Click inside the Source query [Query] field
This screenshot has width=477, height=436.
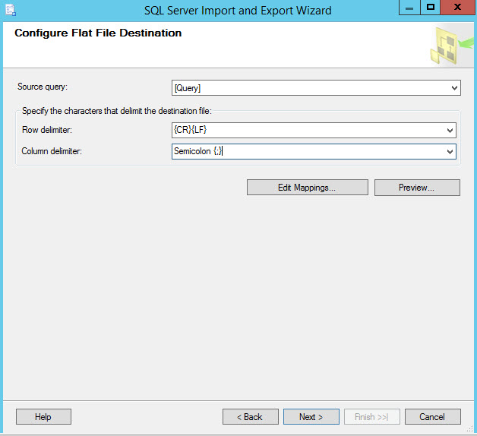click(x=316, y=88)
